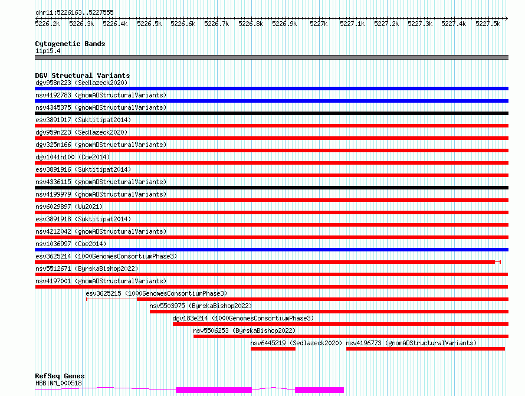Open dgv959n223 (Sedlazeck2020) label
Screen dimensions: 525x396
[81, 132]
